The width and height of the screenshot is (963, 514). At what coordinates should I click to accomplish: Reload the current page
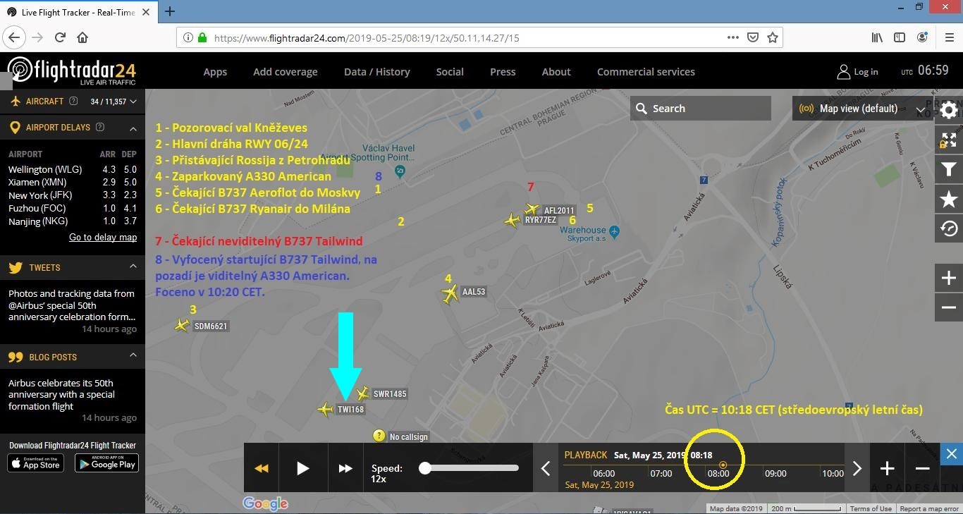(60, 37)
